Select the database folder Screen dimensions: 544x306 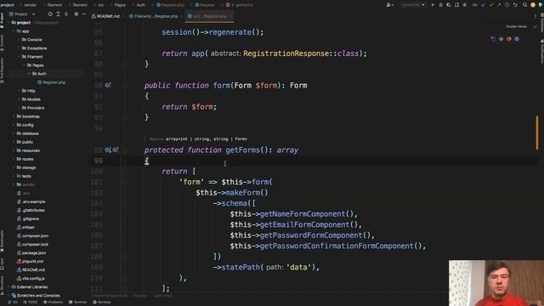click(x=28, y=133)
